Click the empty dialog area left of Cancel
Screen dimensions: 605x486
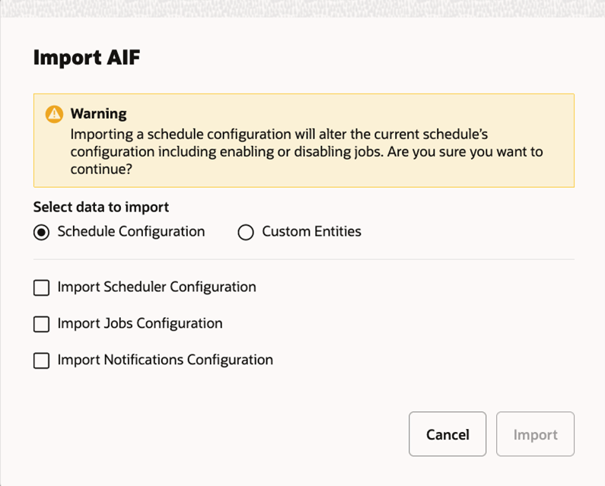pos(228,434)
